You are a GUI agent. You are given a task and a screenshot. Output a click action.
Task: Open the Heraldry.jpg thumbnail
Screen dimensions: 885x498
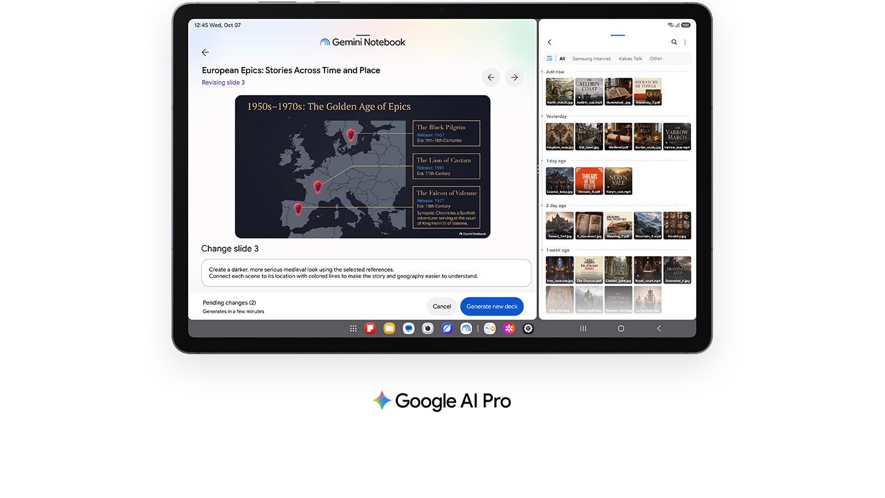(x=677, y=226)
